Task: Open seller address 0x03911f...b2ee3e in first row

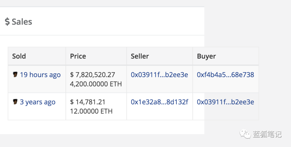Action: [160, 75]
